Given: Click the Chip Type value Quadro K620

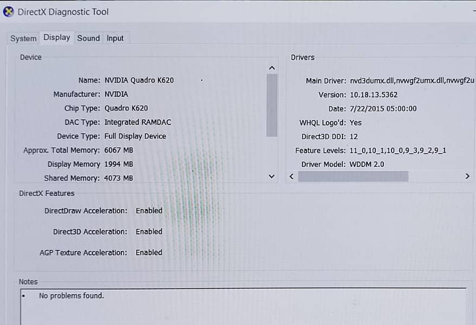Looking at the screenshot, I should [126, 108].
